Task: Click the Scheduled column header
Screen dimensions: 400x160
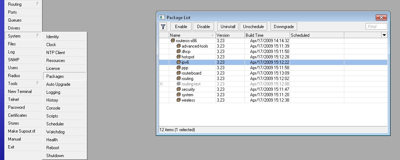Action: pyautogui.click(x=317, y=35)
